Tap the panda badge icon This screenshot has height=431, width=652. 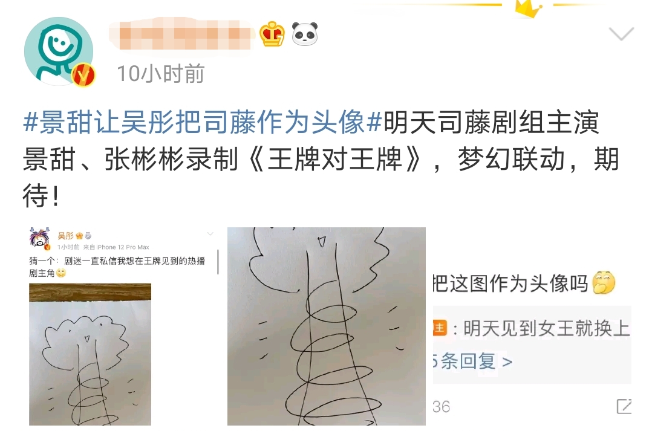click(305, 34)
